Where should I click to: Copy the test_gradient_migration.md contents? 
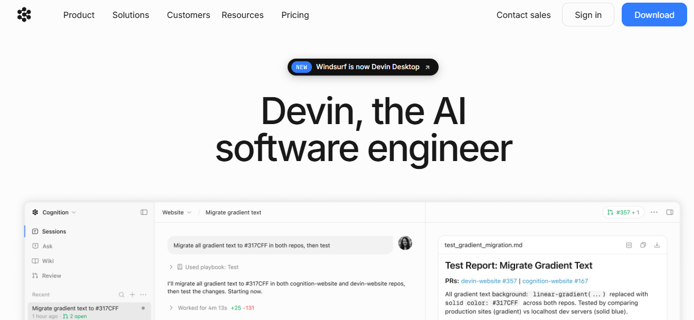coord(643,245)
